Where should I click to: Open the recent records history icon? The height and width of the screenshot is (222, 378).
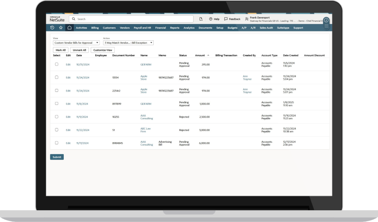(52, 28)
